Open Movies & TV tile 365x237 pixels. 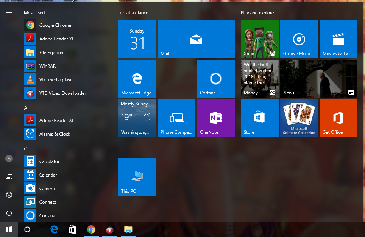pos(338,39)
